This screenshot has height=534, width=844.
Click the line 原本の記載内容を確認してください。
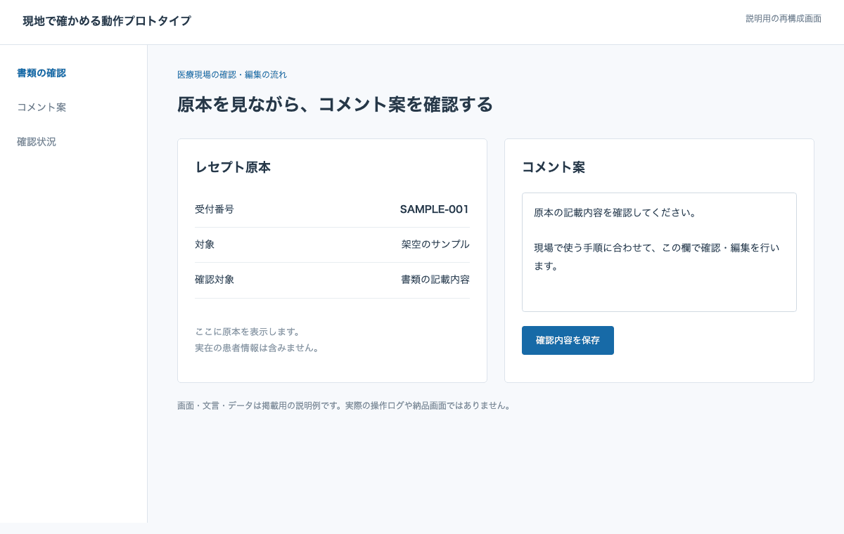point(615,212)
